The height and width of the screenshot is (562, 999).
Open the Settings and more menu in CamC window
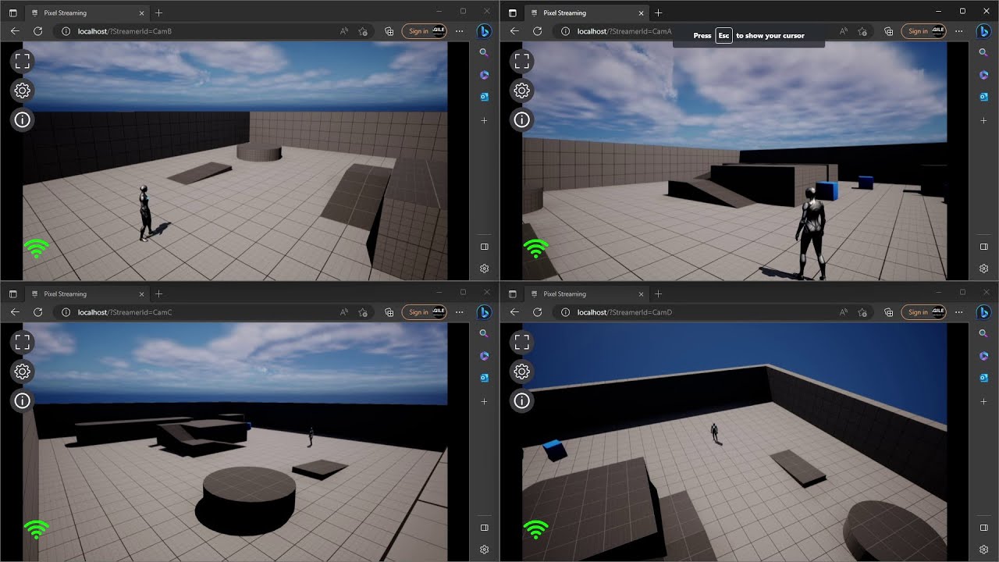coord(459,312)
